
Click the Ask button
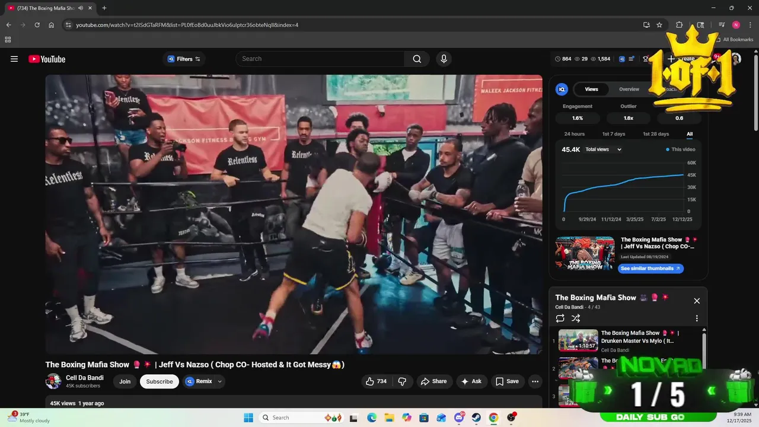pyautogui.click(x=471, y=381)
